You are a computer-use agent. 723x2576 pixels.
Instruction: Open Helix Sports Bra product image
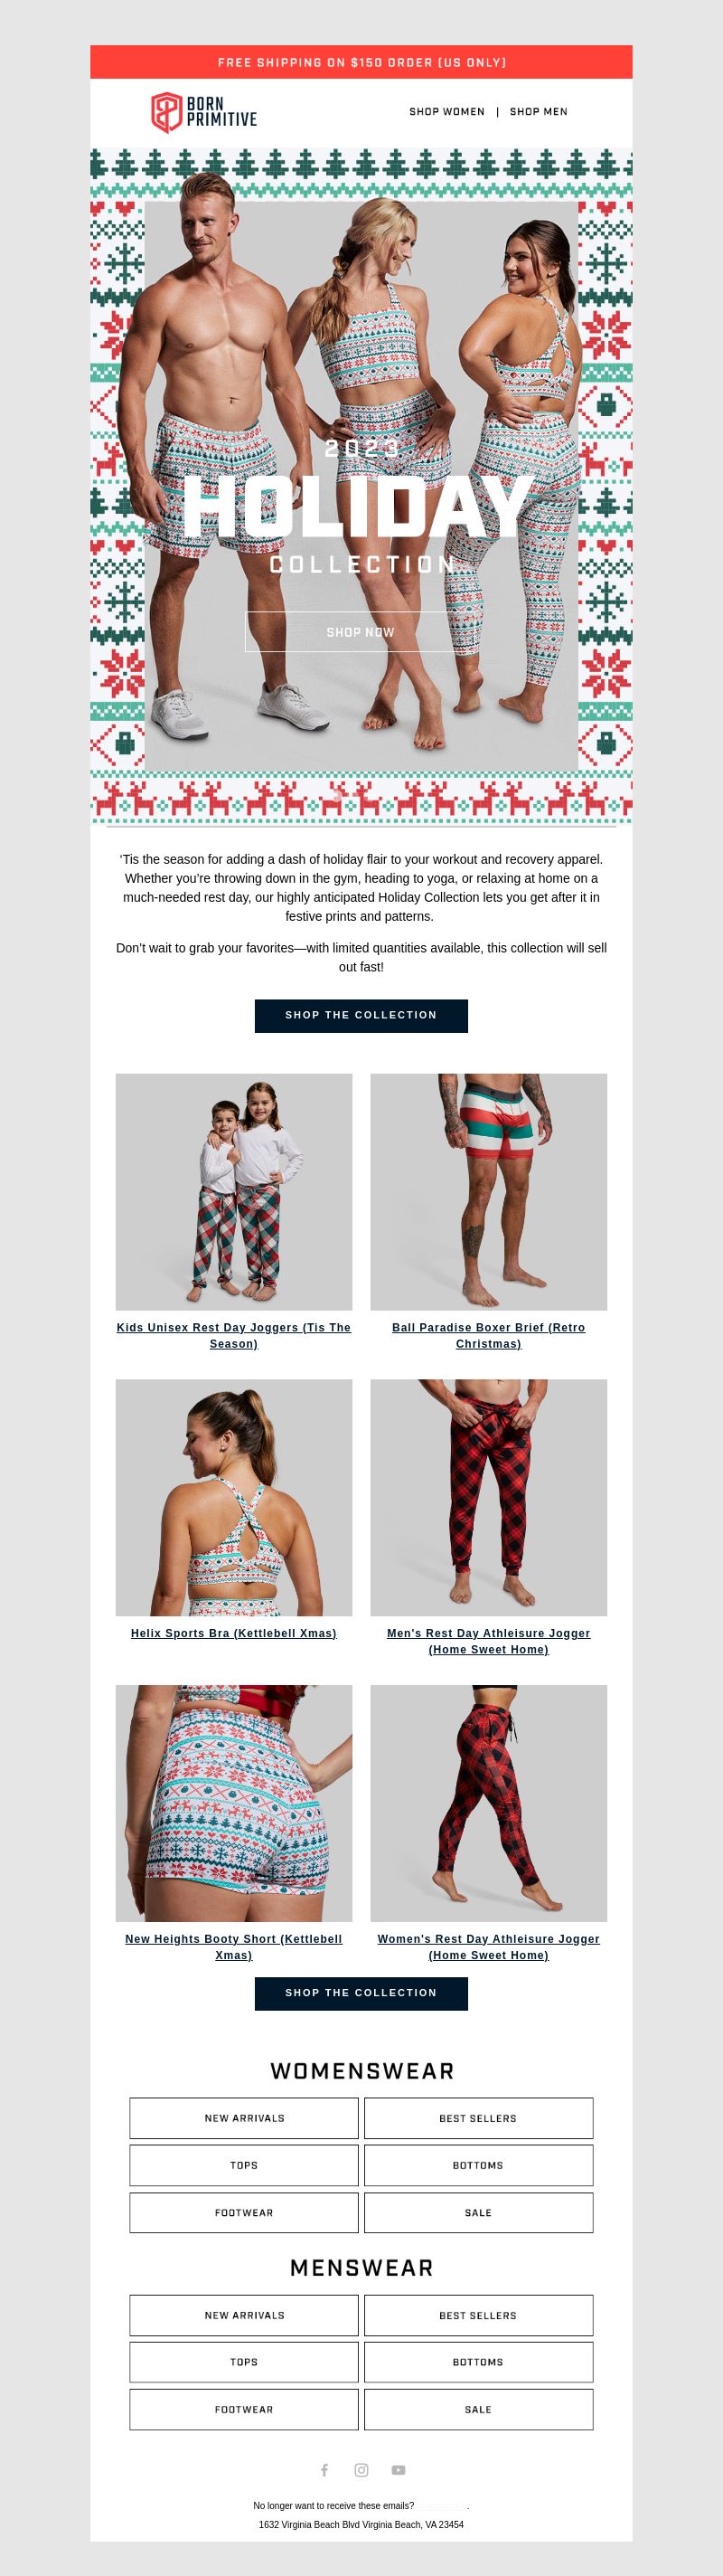coord(234,1497)
